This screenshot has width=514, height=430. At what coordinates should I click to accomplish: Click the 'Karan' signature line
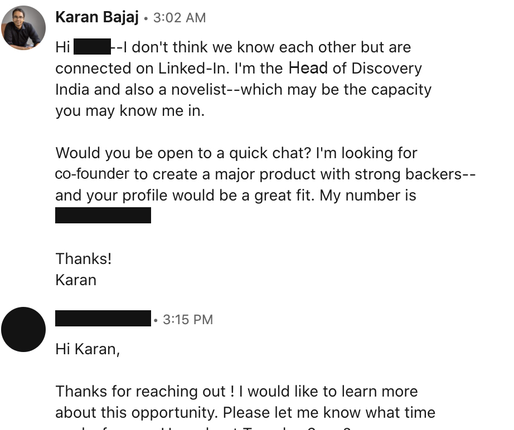[76, 280]
